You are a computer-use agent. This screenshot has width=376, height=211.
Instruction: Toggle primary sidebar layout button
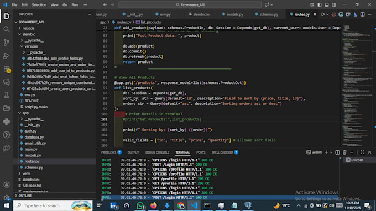point(320,5)
